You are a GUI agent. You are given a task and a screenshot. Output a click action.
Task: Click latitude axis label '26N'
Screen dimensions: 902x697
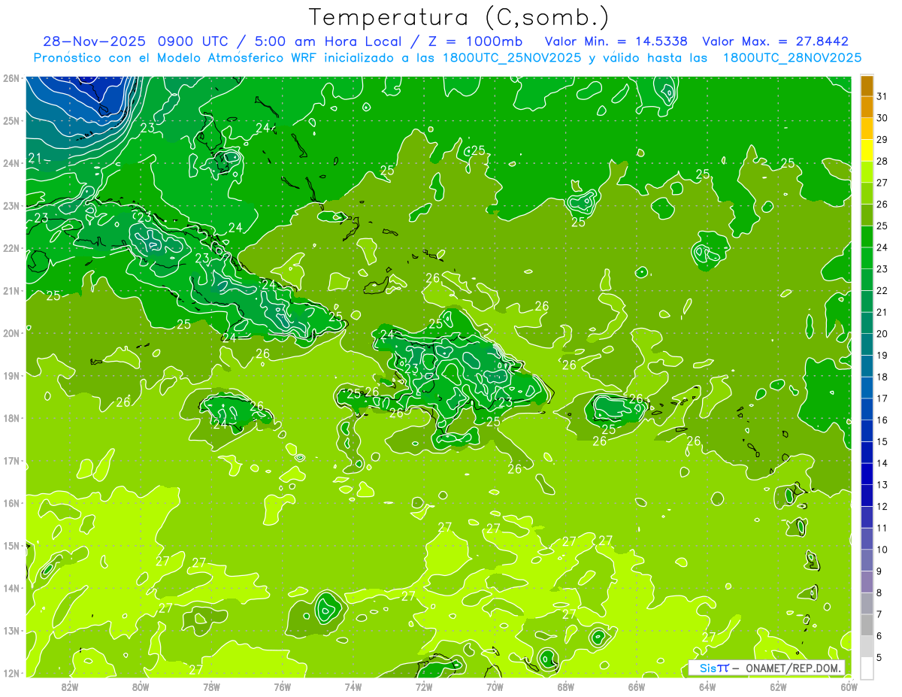[11, 78]
